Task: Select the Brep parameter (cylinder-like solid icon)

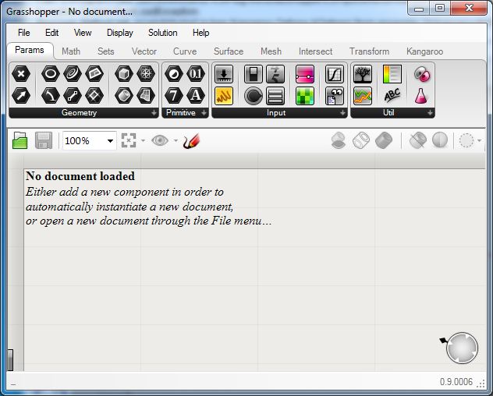Action: 124,96
